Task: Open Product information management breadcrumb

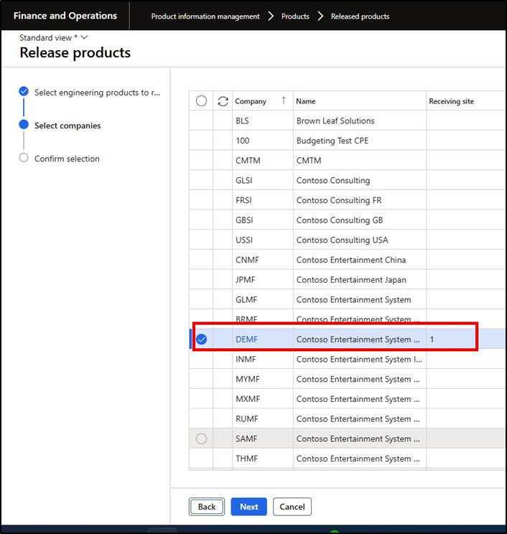Action: click(205, 17)
